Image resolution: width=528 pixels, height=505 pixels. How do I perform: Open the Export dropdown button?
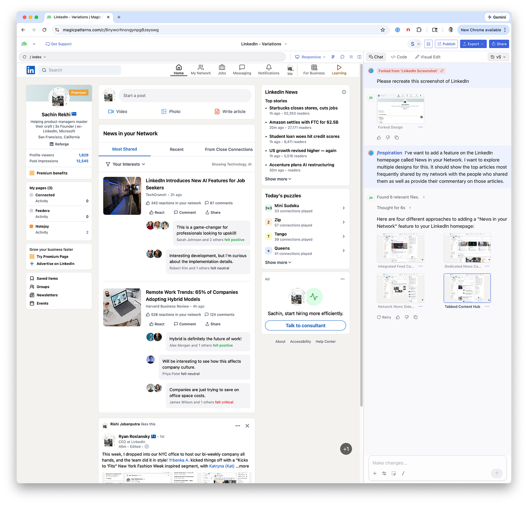coord(473,44)
